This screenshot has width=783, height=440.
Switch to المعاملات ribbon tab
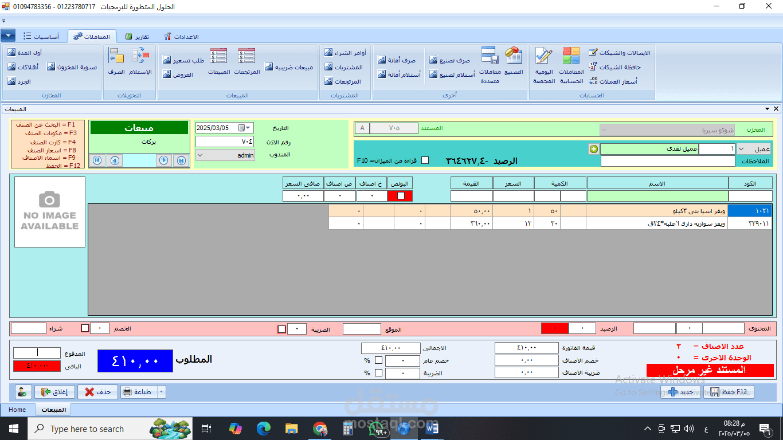click(92, 36)
